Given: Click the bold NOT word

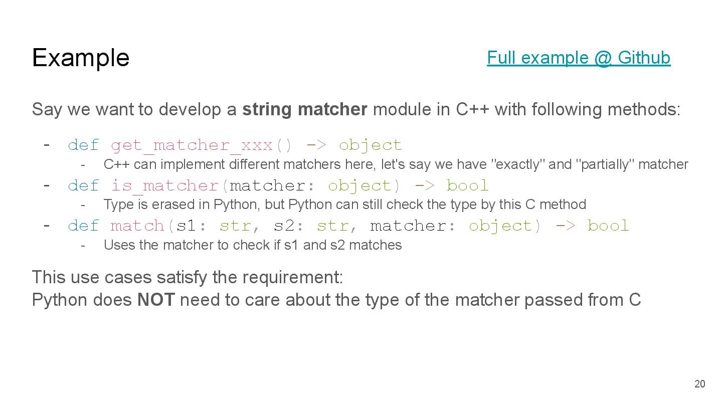Looking at the screenshot, I should tap(156, 300).
